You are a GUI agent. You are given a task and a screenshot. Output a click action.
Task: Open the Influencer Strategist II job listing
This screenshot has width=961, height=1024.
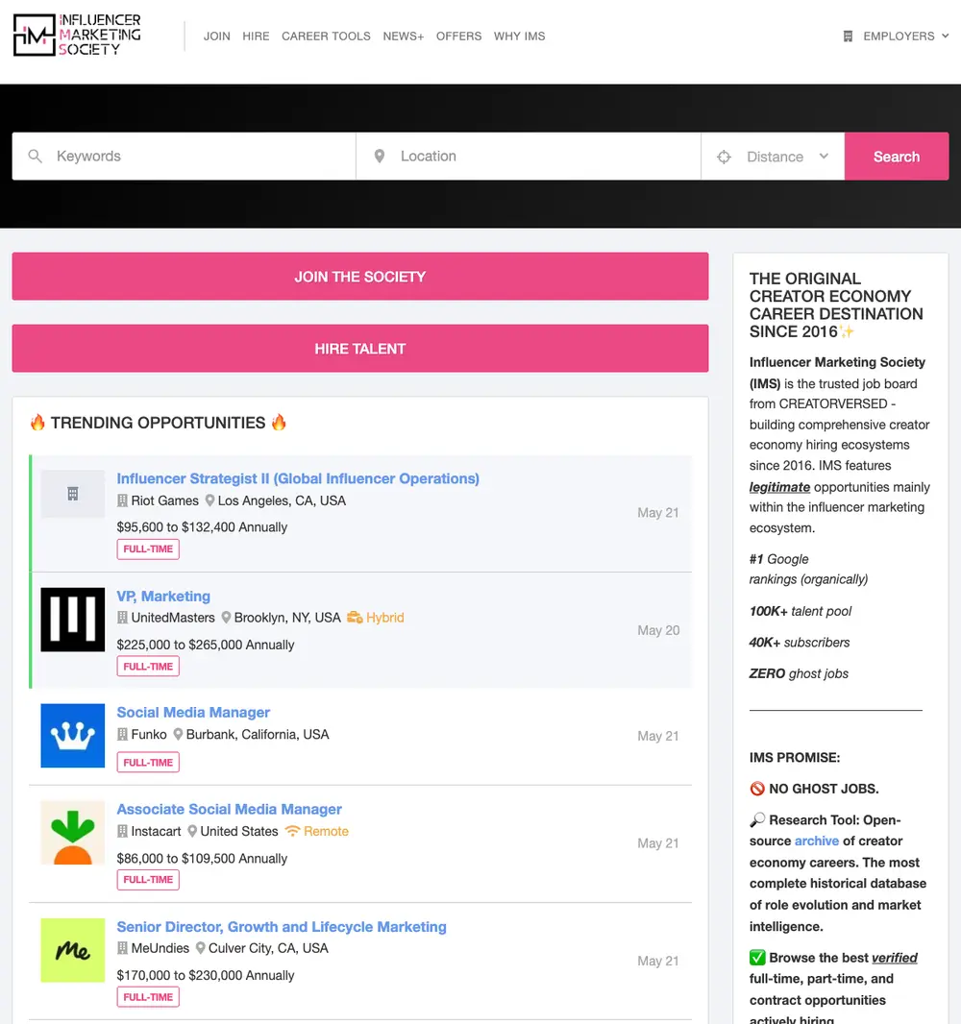coord(298,478)
